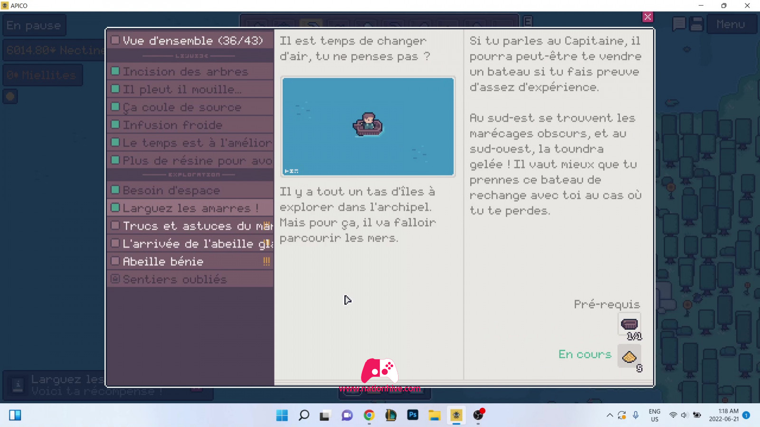
Task: Click the En cours status label
Action: tap(585, 354)
